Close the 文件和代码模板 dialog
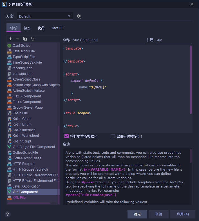 point(192,4)
